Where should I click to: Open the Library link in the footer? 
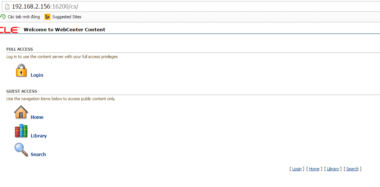[333, 169]
